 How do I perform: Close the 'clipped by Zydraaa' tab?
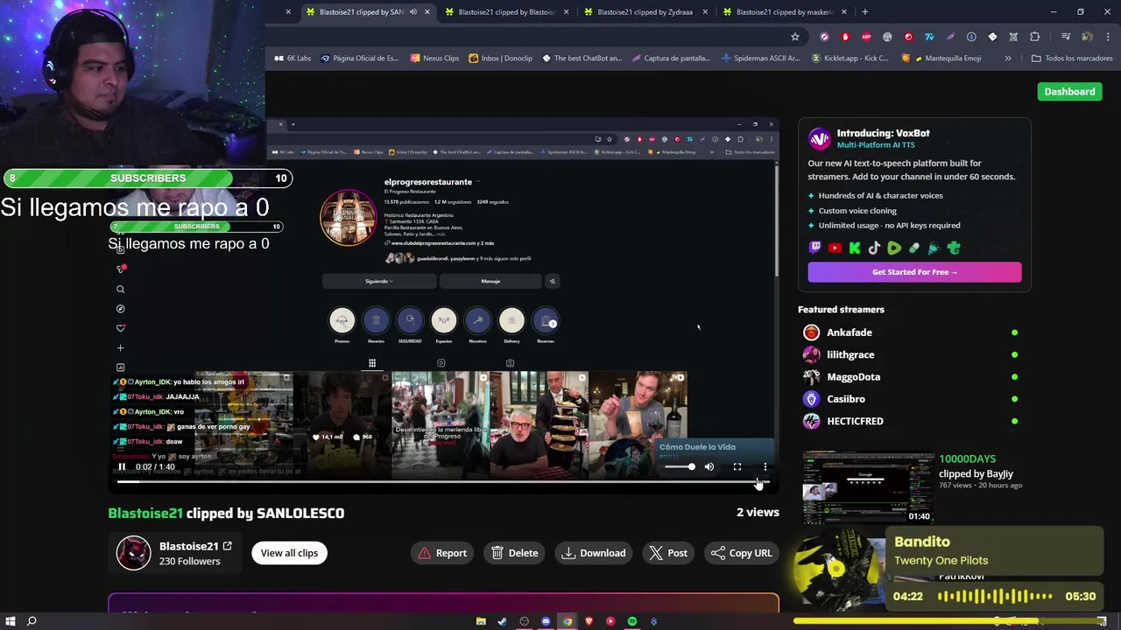705,12
